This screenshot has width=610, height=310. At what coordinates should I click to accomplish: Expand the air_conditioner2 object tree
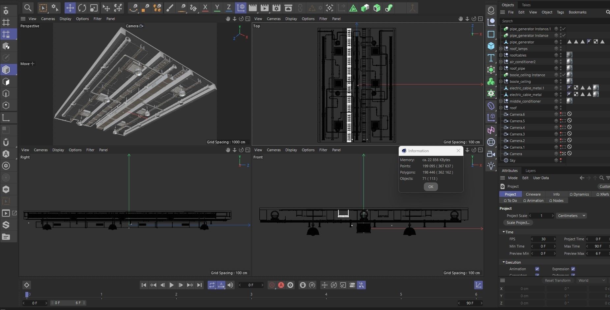pos(501,62)
